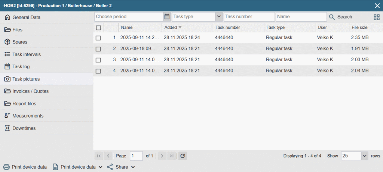
Task: Go to the first page arrow icon
Action: [x=99, y=156]
